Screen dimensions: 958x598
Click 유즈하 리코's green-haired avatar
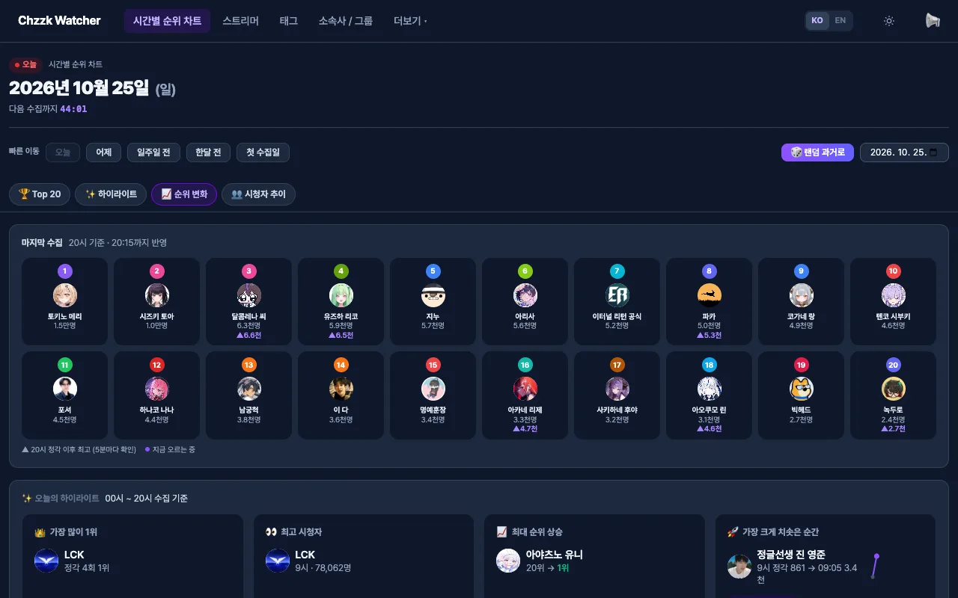coord(341,295)
